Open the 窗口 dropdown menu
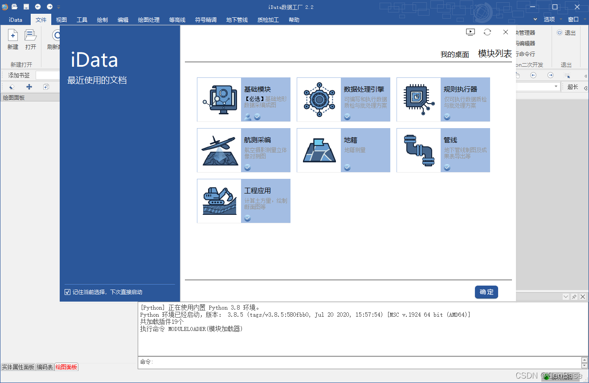The width and height of the screenshot is (589, 383). (x=576, y=20)
